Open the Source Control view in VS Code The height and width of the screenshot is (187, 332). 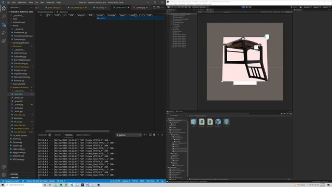click(x=4, y=24)
